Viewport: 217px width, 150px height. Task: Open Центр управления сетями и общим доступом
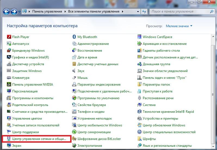coord(39,139)
